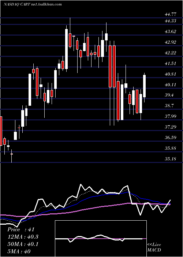Select the 35.18 price level label
The image size is (183, 257).
click(x=171, y=159)
